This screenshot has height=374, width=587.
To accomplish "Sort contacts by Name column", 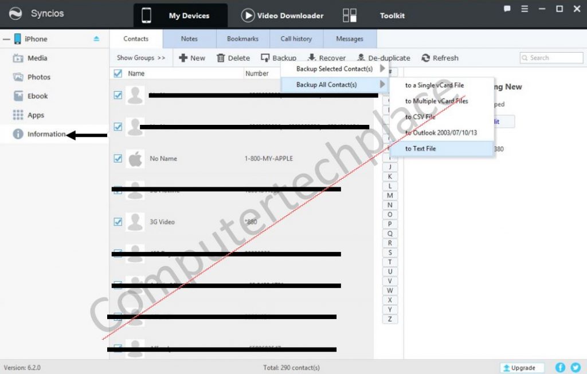I will pyautogui.click(x=136, y=73).
